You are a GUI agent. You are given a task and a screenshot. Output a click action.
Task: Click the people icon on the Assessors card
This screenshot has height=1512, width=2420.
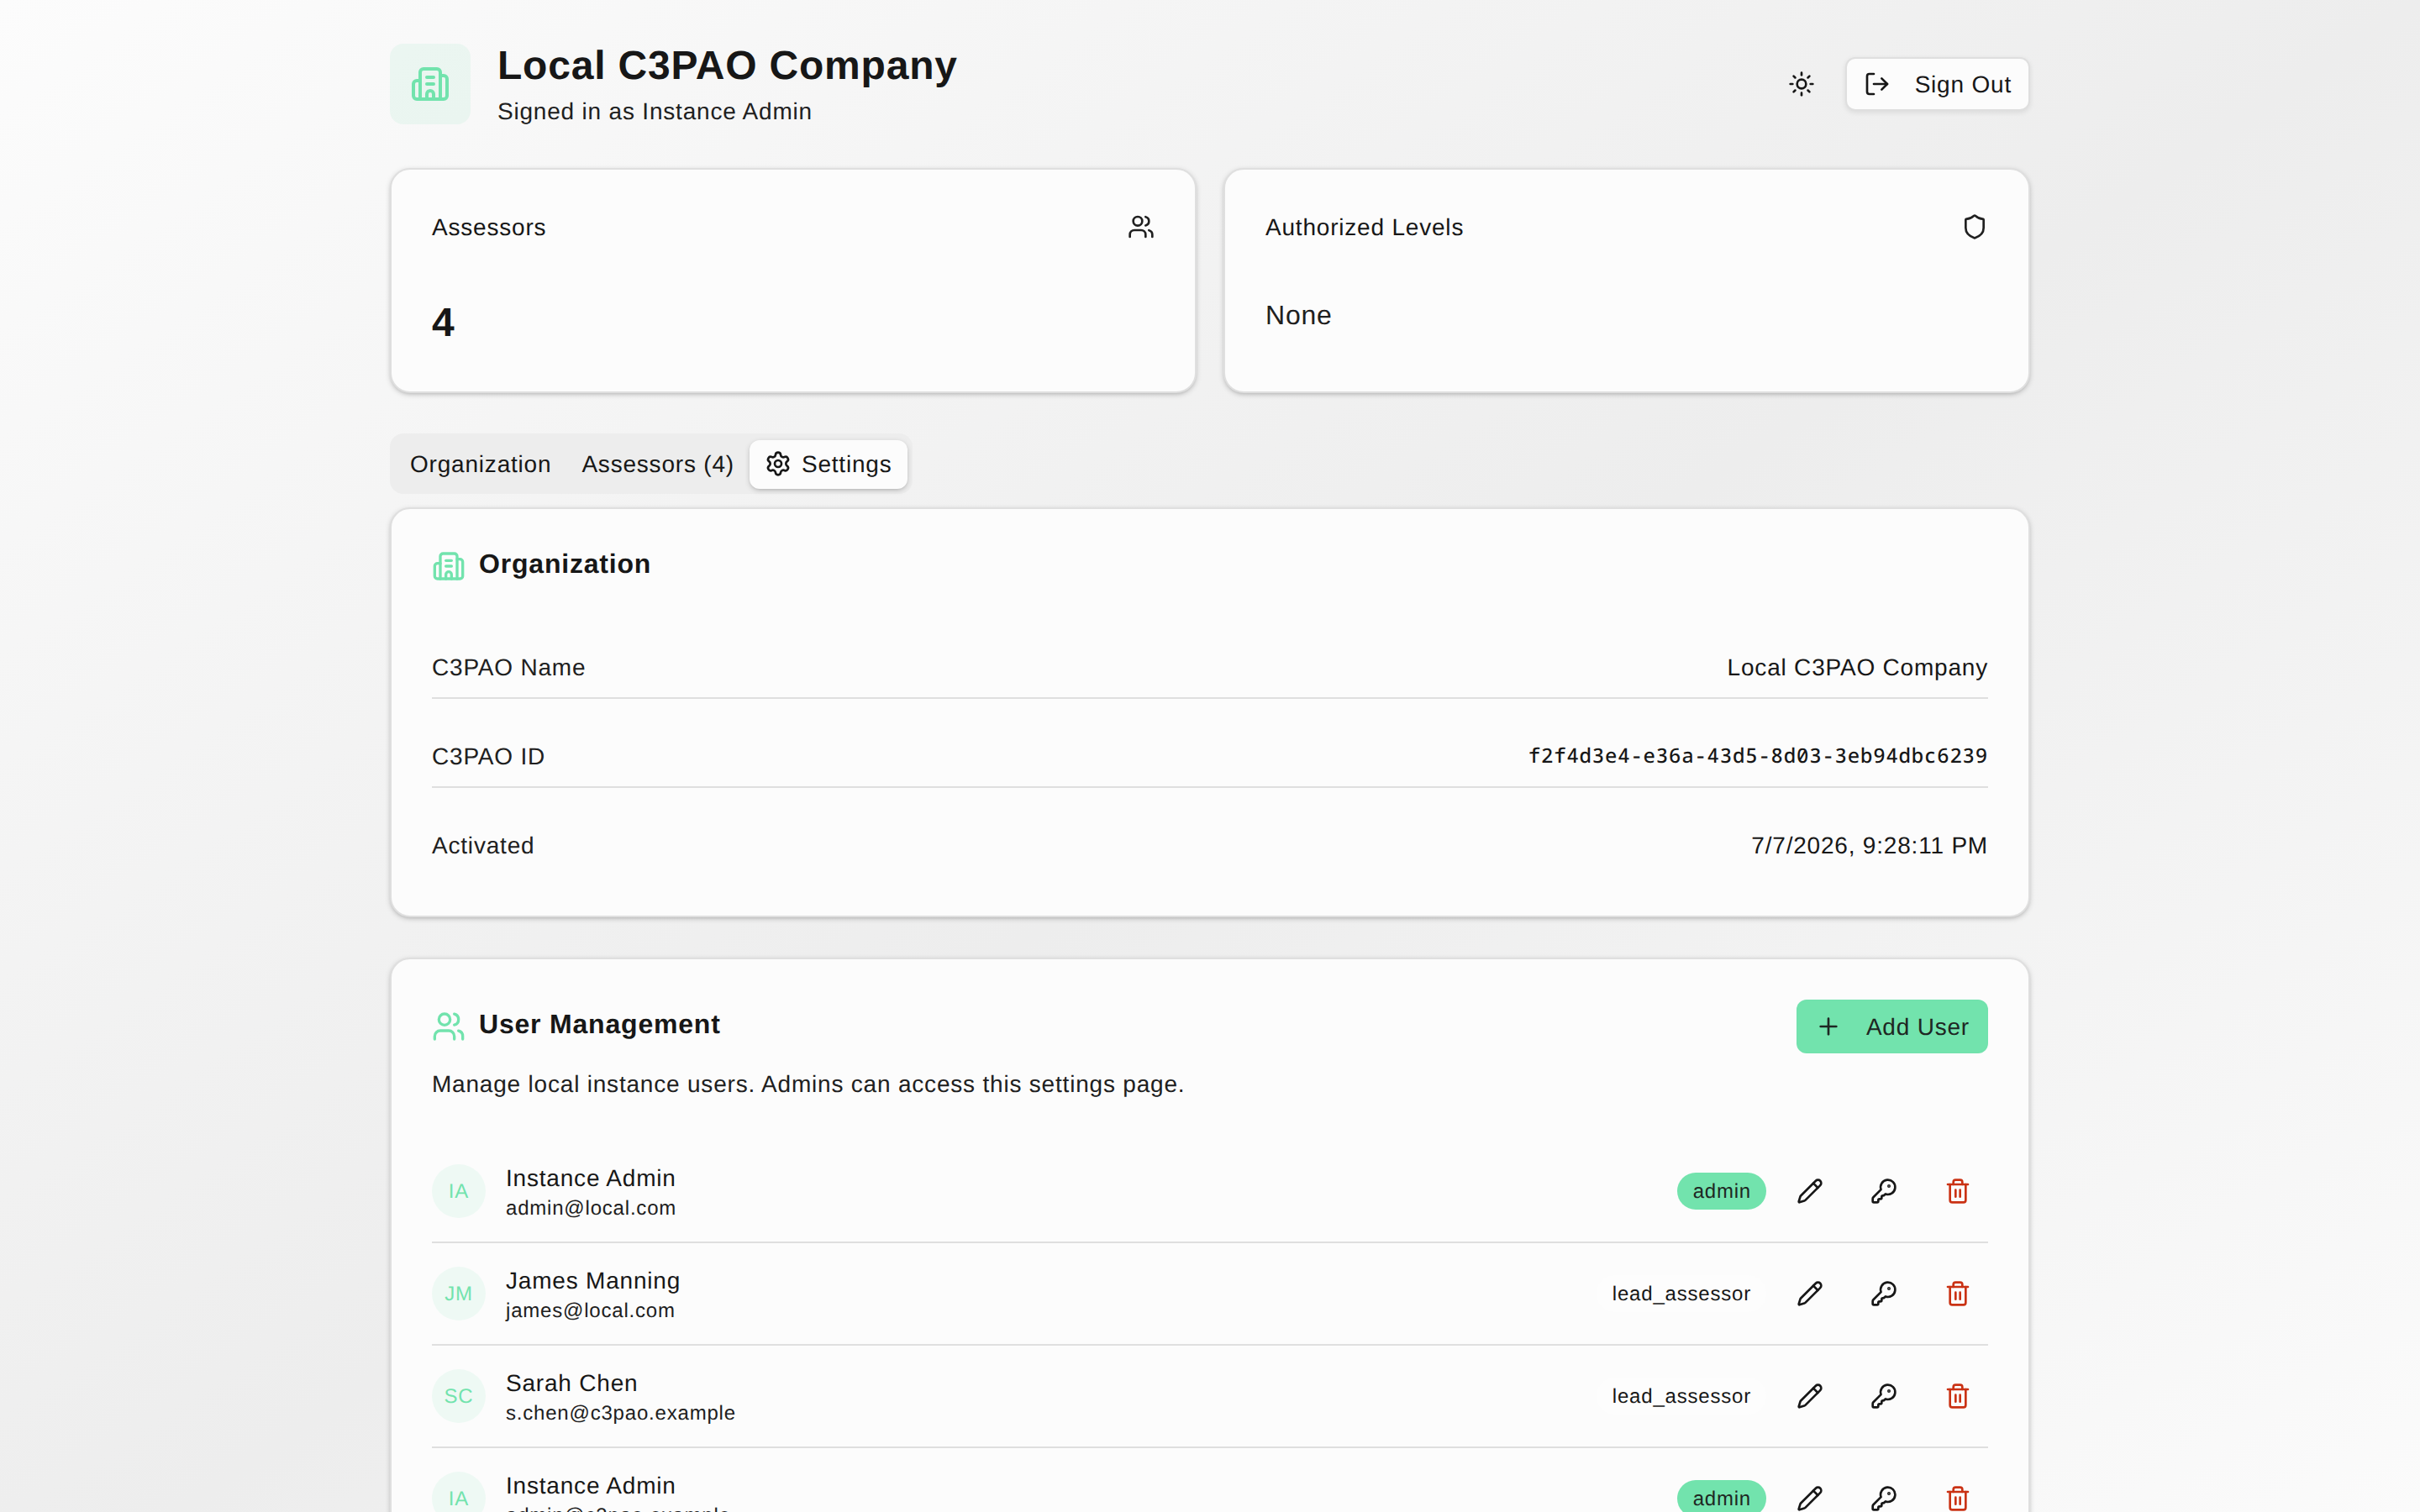[1141, 227]
